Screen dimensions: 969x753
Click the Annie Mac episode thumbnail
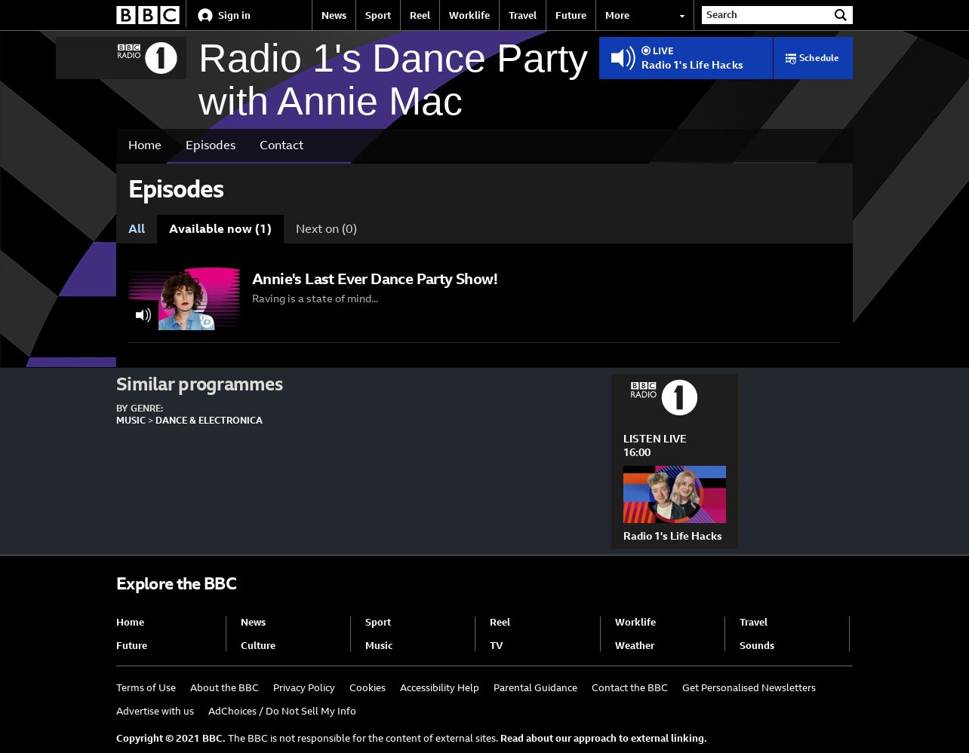(x=184, y=298)
